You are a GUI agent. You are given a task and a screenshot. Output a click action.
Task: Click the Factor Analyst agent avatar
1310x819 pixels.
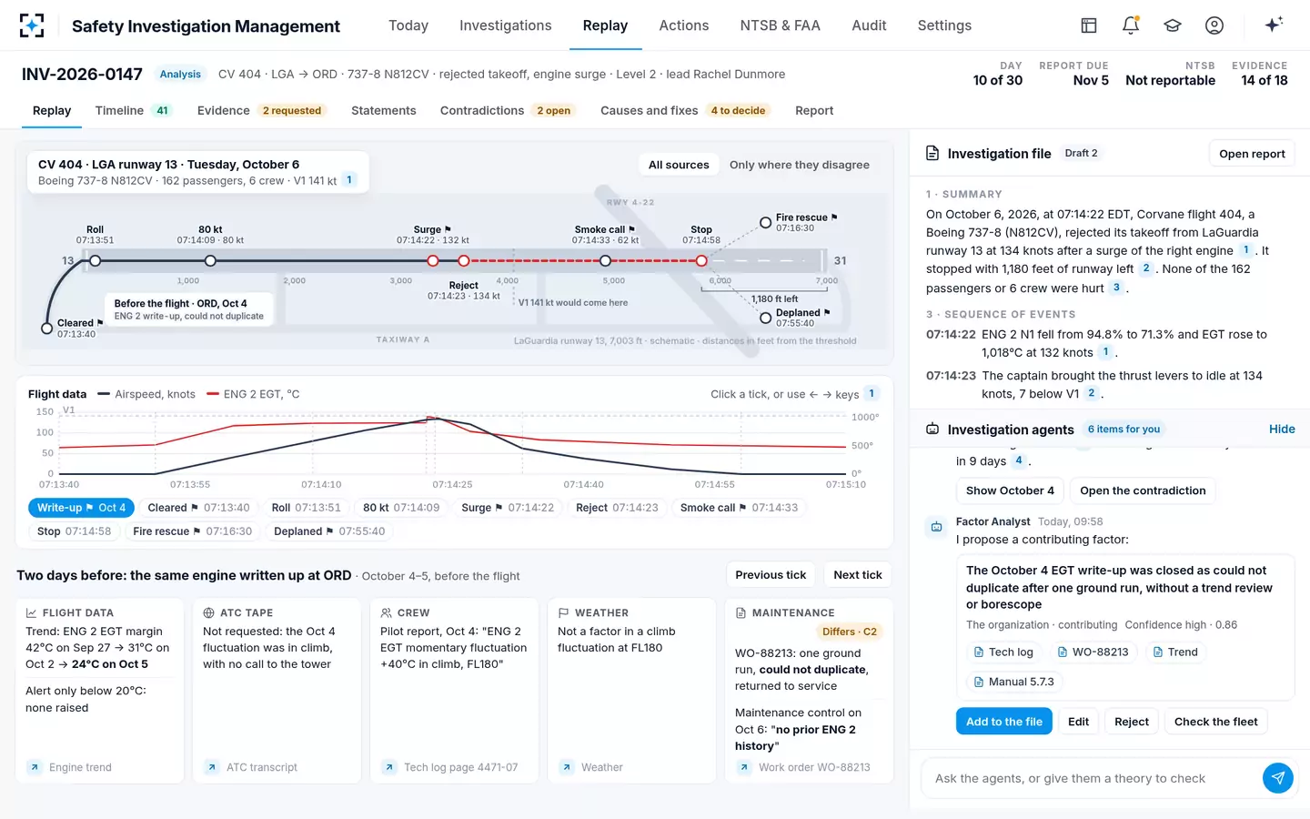pyautogui.click(x=936, y=527)
